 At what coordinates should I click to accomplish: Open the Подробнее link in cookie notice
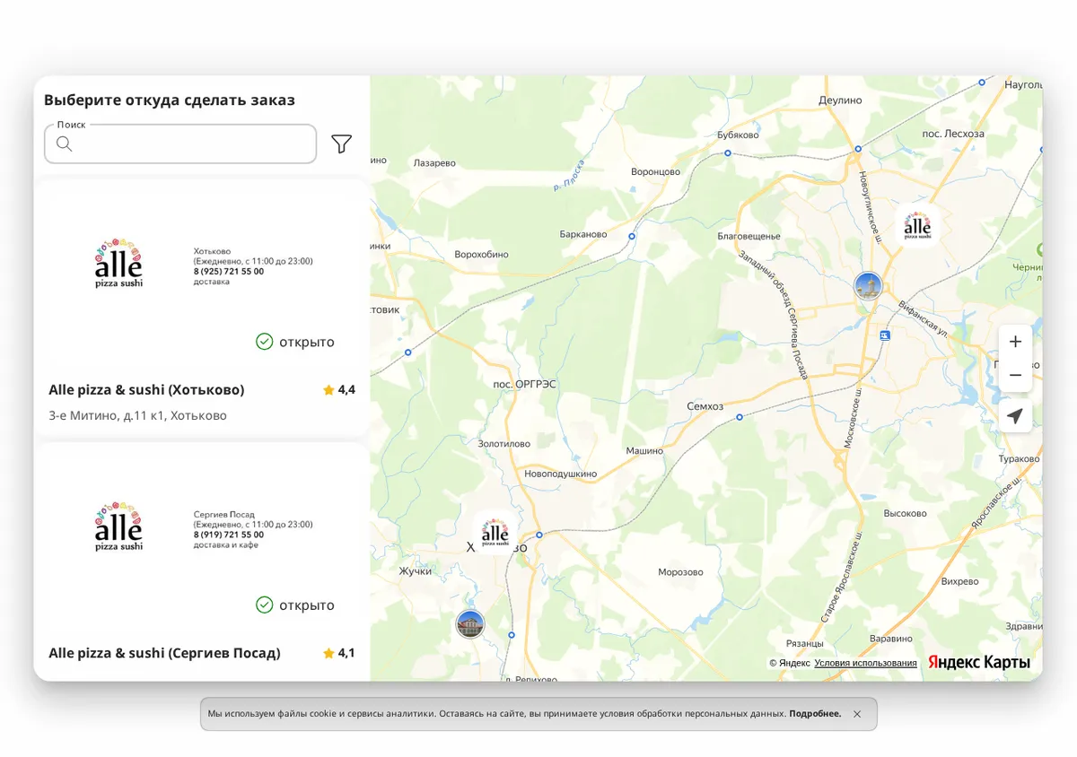[815, 714]
